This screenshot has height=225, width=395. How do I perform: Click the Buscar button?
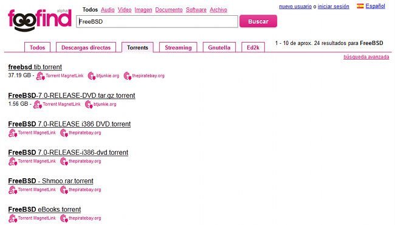[258, 21]
